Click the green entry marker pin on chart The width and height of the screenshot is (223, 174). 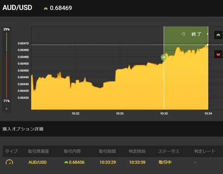click(x=164, y=58)
